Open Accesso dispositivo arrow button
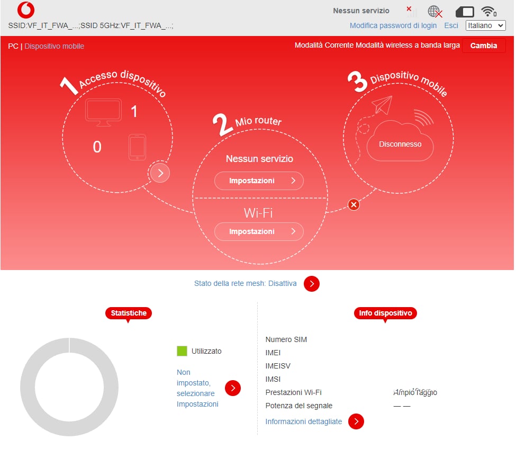This screenshot has width=516, height=458. [160, 173]
